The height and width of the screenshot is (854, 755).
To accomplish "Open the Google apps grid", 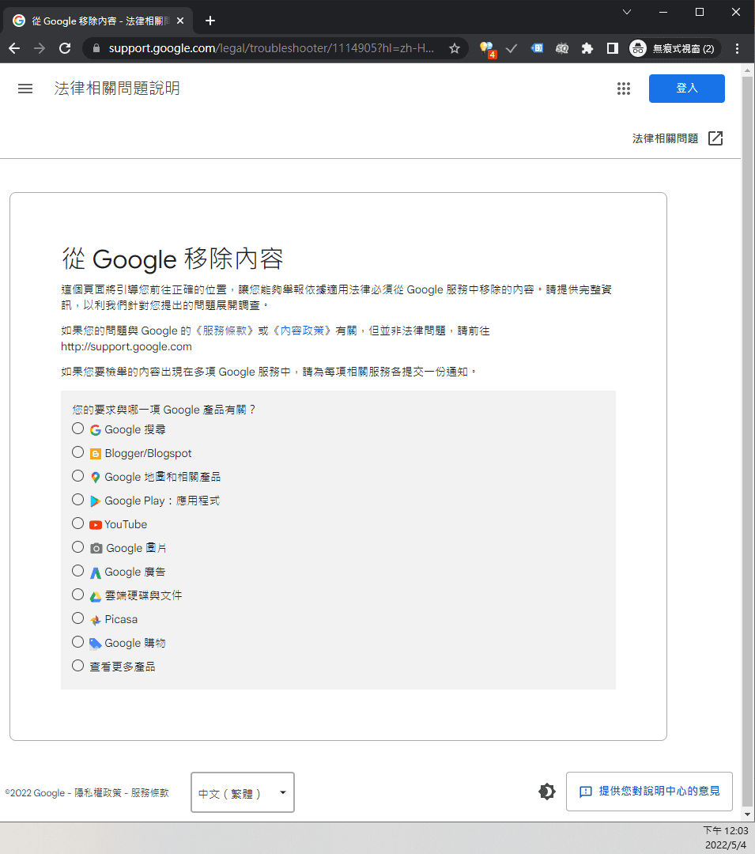I will tap(623, 89).
